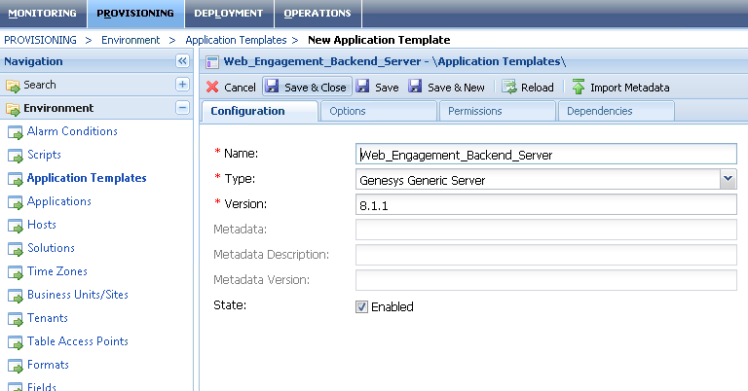Collapse the Navigation panel
This screenshot has width=748, height=391.
[x=182, y=61]
